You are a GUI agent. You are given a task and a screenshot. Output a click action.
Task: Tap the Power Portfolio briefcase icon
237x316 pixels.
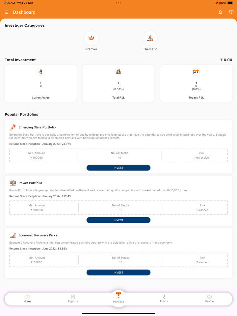tap(13, 183)
